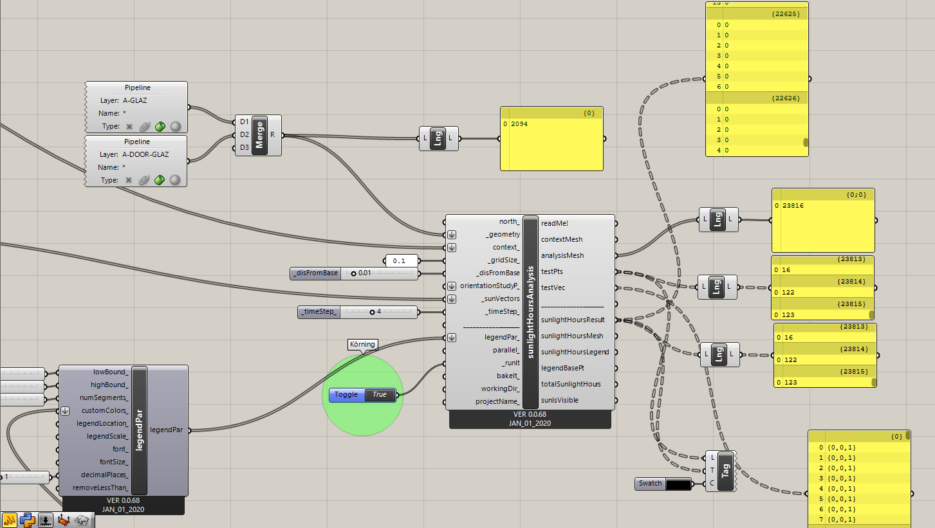Click the sunlightHoursResult output label
The image size is (935, 528).
point(573,320)
